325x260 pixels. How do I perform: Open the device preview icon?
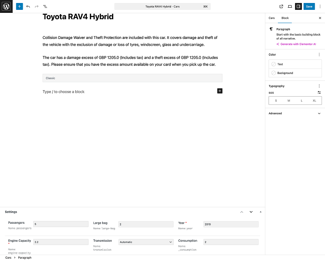pyautogui.click(x=290, y=6)
